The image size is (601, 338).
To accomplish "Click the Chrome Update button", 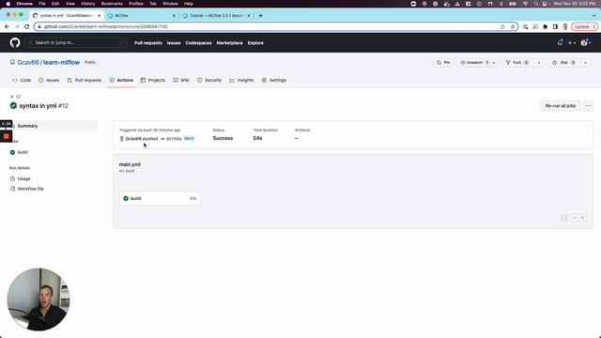I will [584, 26].
